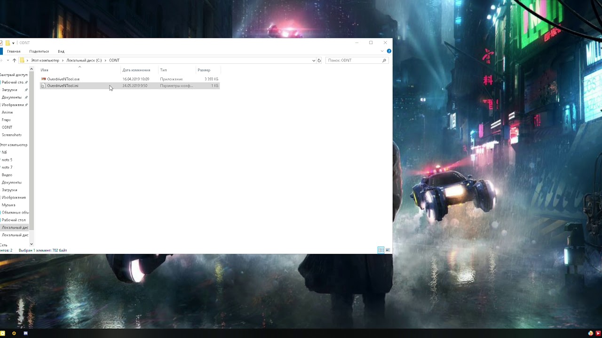This screenshot has width=602, height=338.
Task: Open Музыка folder in sidebar
Action: pyautogui.click(x=8, y=205)
